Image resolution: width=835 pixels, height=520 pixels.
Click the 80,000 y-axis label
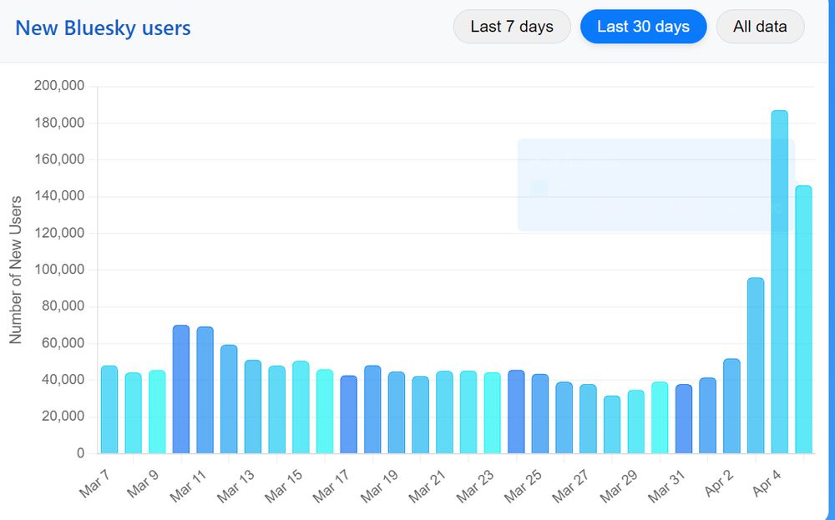tap(63, 306)
